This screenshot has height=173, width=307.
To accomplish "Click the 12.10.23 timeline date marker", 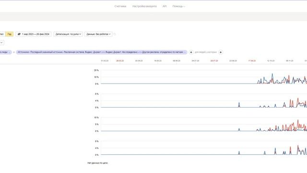I will 271,61.
